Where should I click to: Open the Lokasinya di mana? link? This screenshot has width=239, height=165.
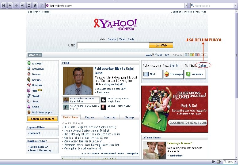coord(180,143)
